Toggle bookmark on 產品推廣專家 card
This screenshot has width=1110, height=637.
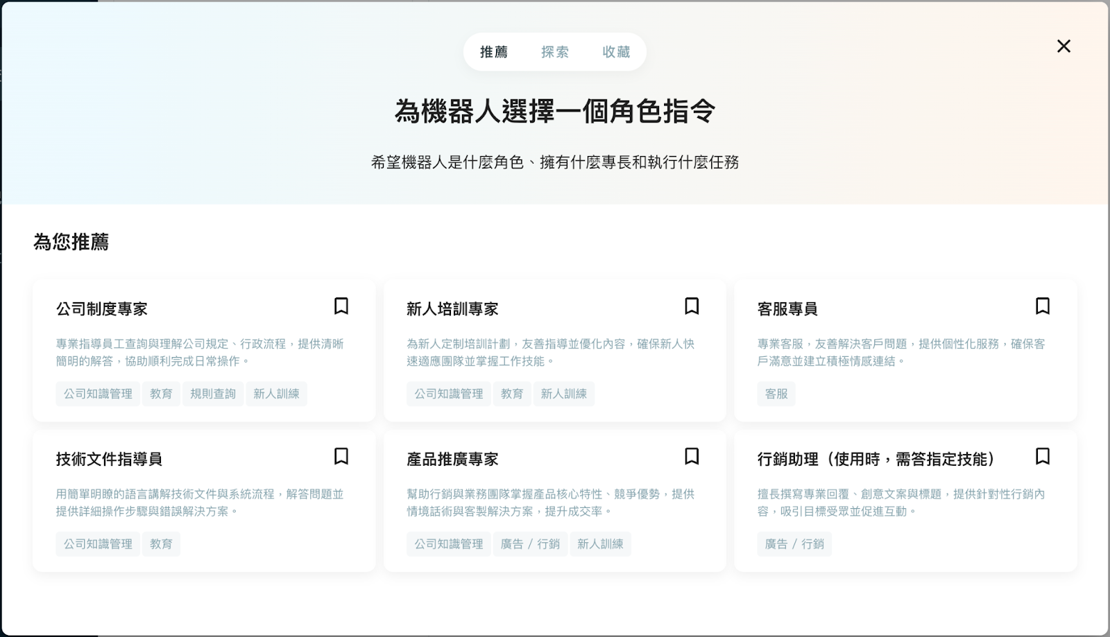(692, 457)
